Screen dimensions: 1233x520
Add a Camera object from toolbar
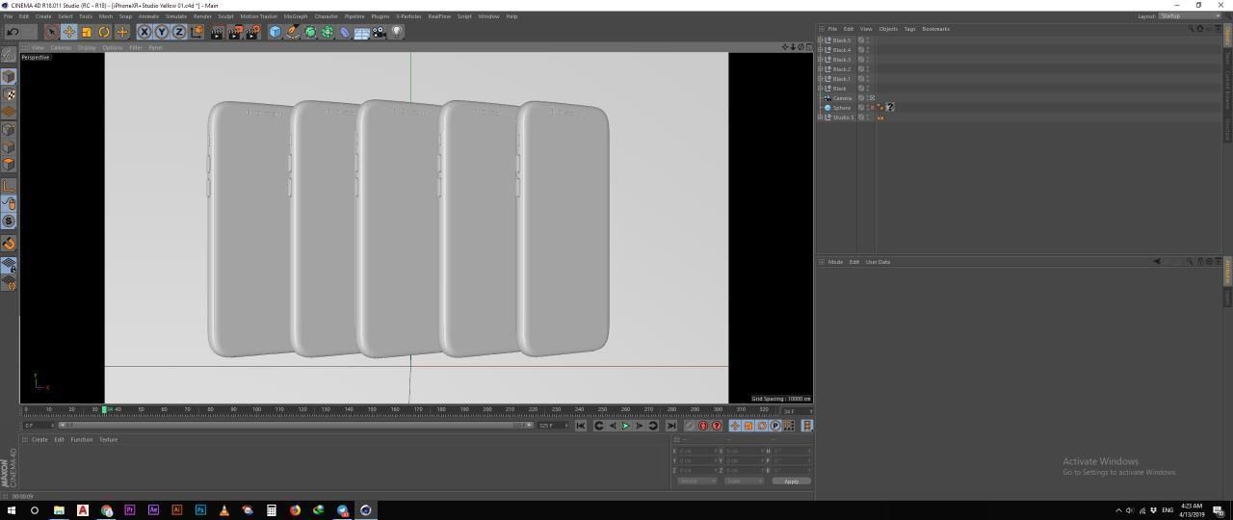(379, 32)
